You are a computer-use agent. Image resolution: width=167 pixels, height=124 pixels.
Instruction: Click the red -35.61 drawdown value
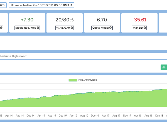pos(139,20)
